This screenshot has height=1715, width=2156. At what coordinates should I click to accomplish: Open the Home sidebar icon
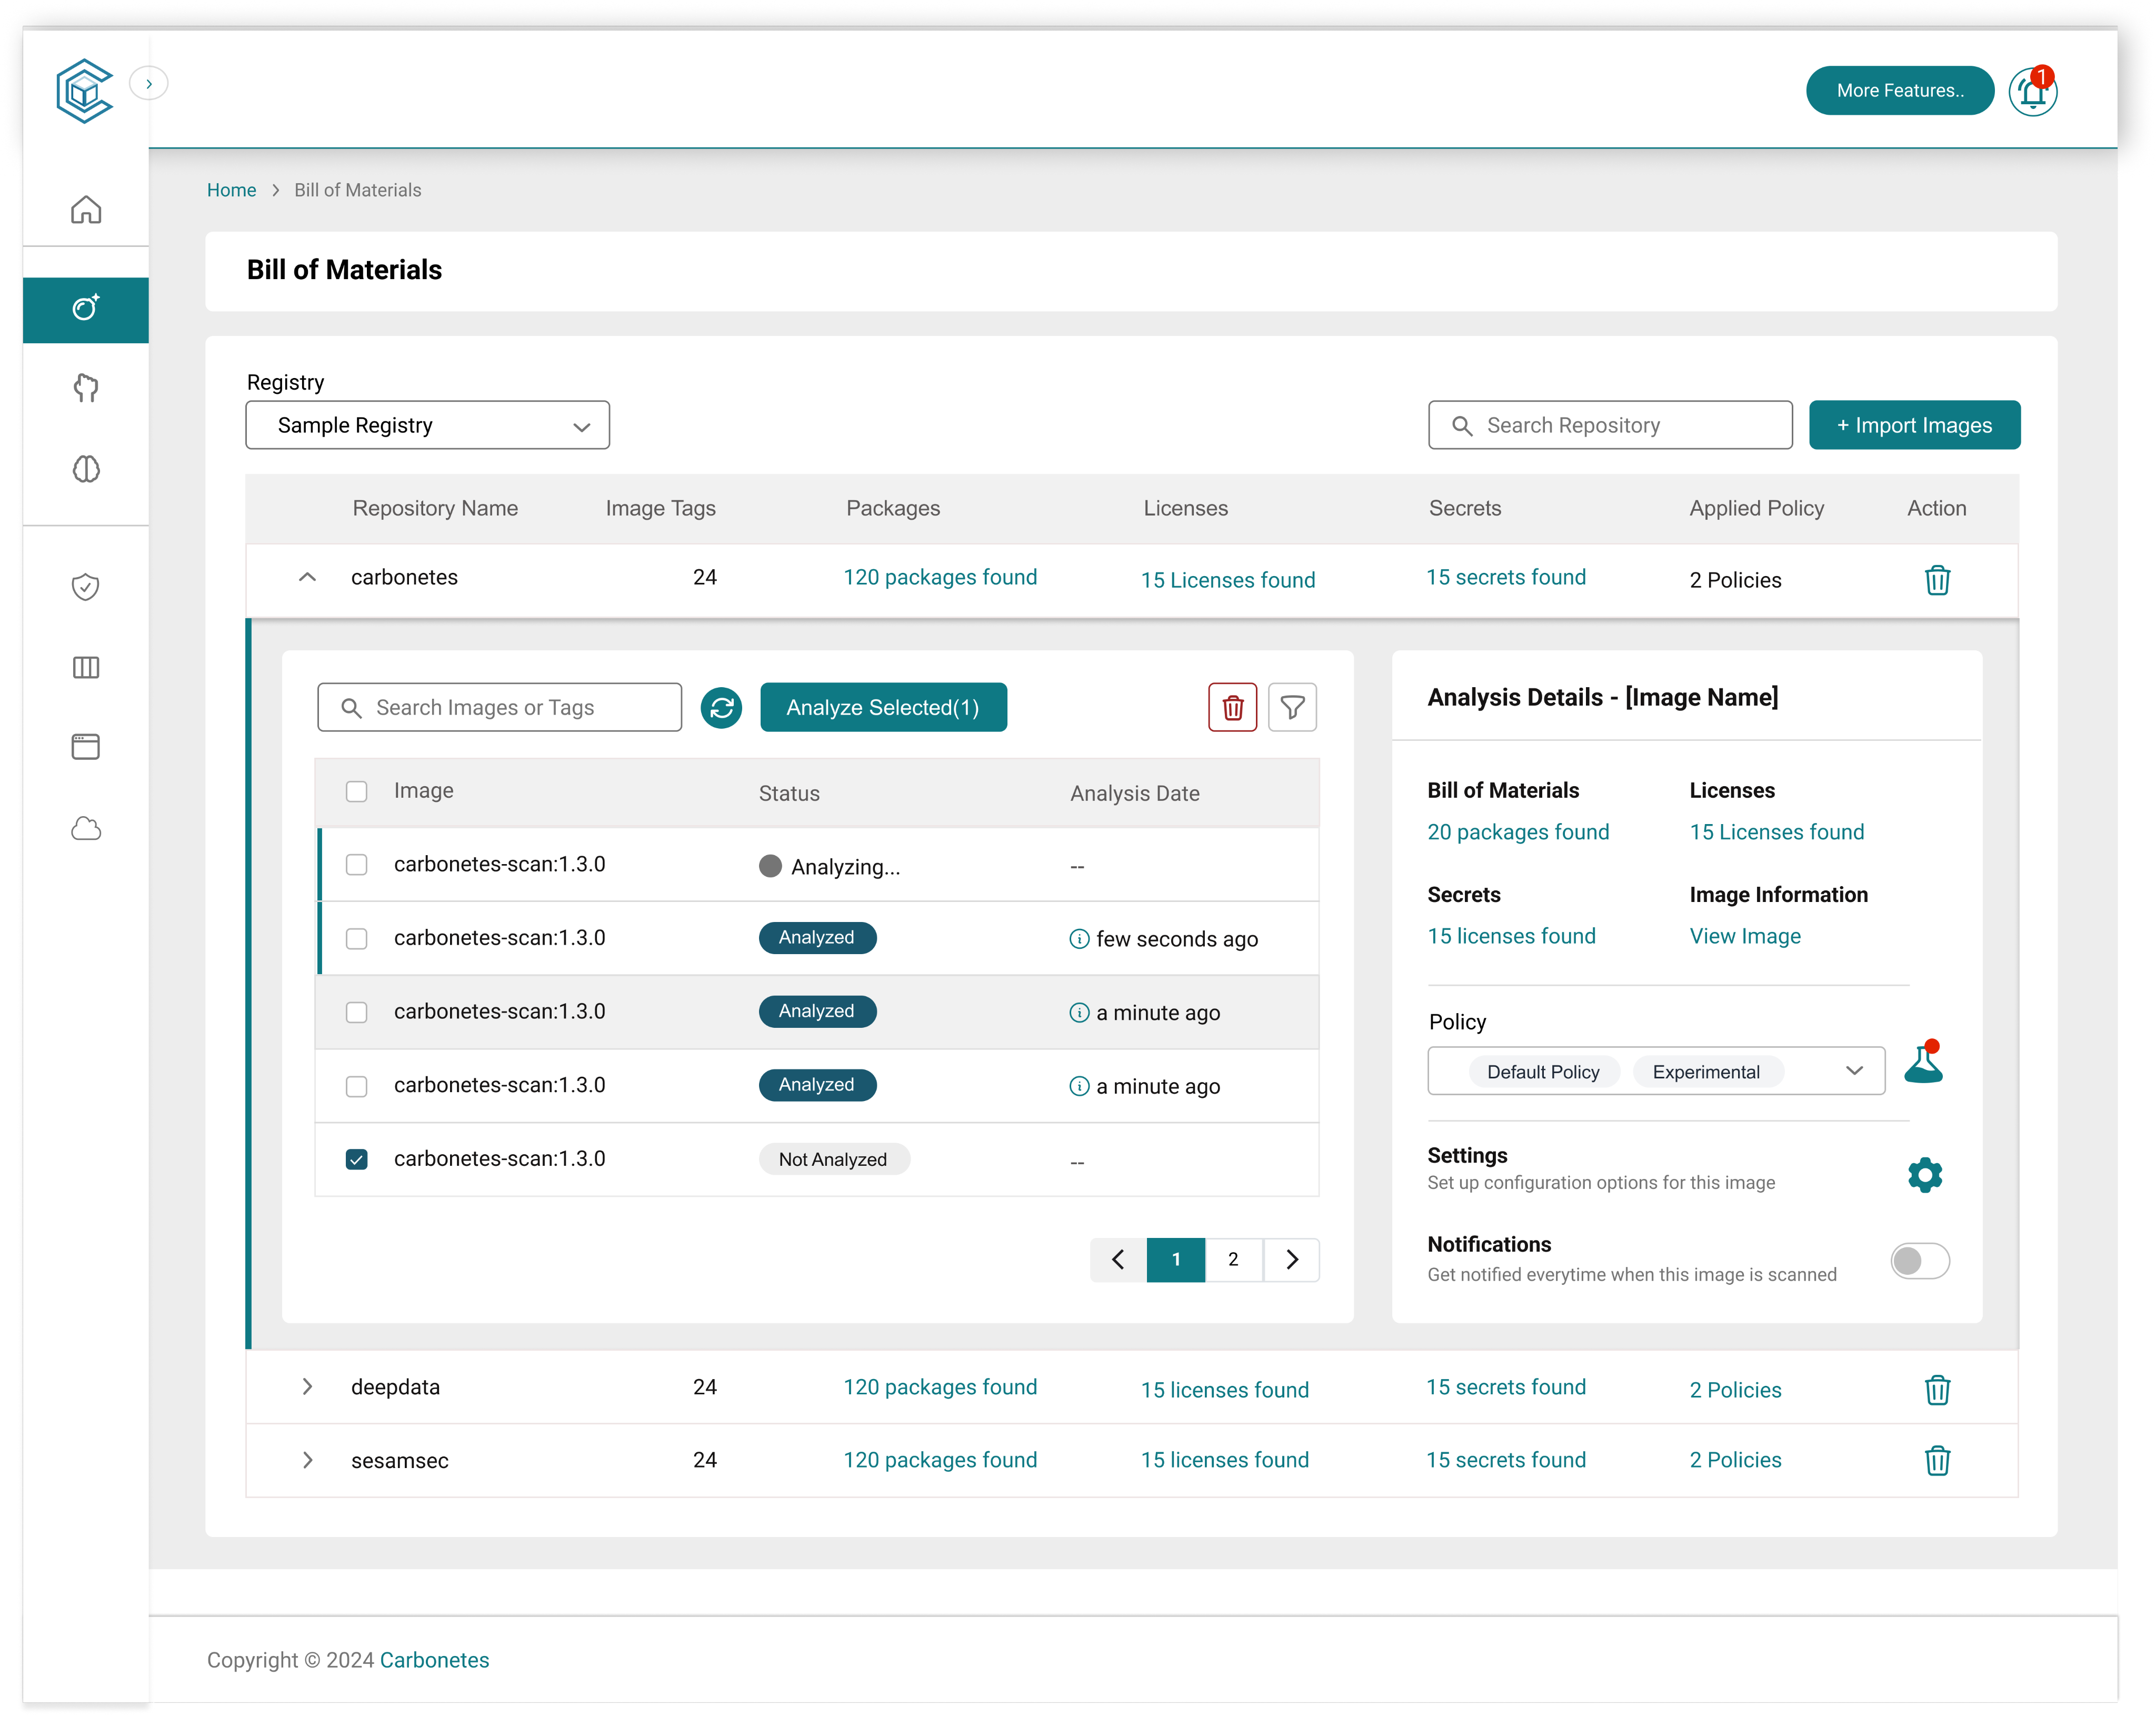[x=86, y=209]
